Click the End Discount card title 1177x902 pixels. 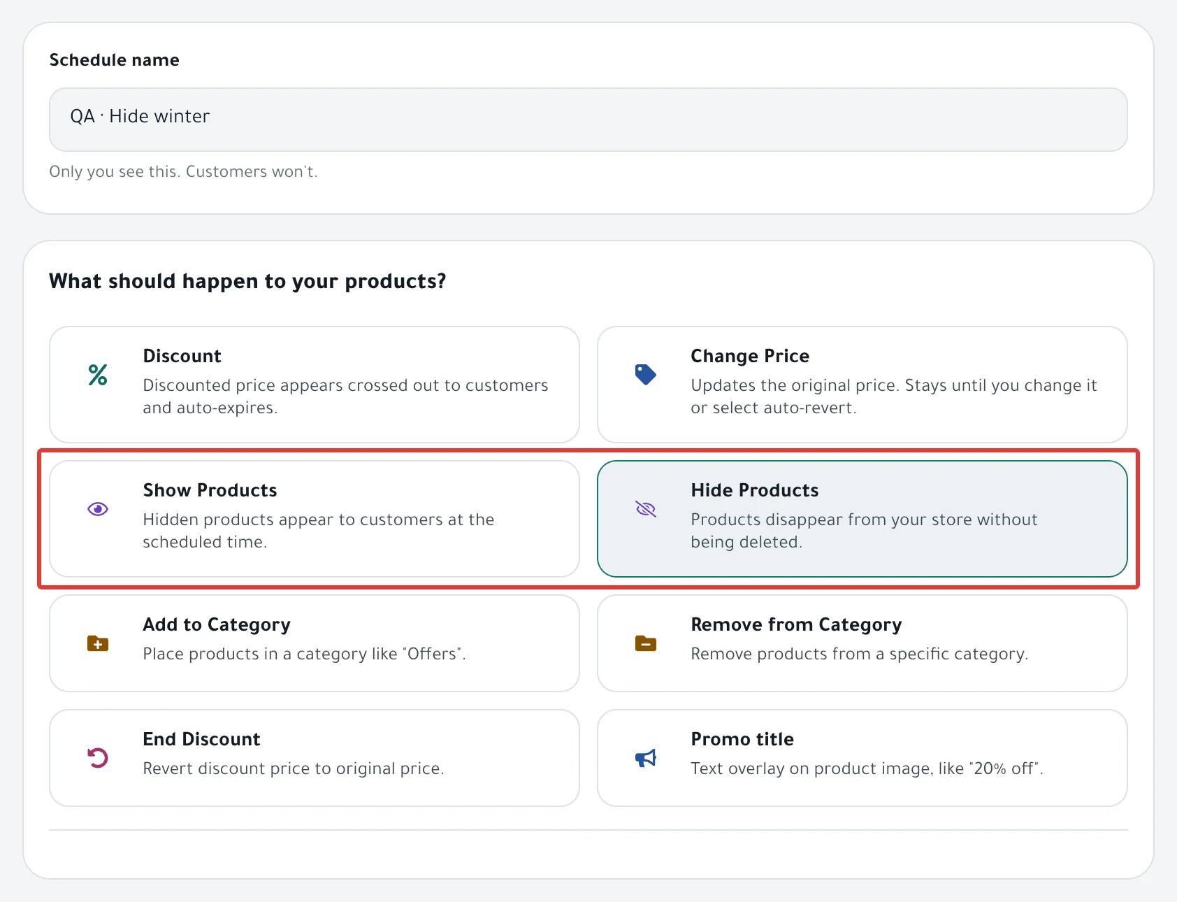coord(201,739)
